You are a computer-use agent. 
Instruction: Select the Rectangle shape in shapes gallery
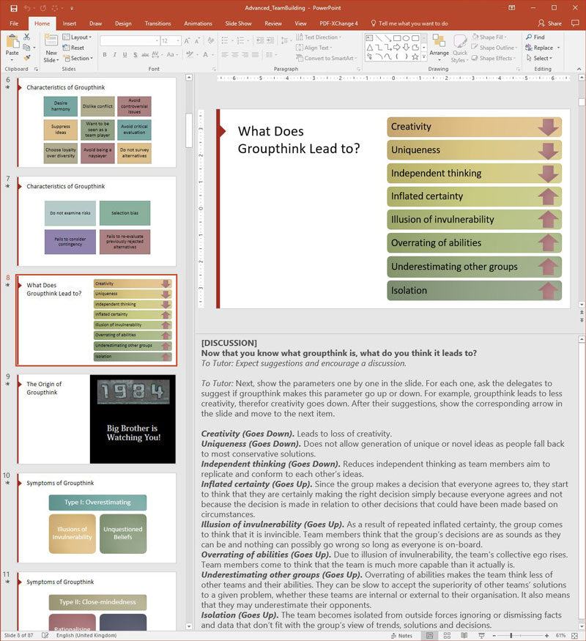pyautogui.click(x=396, y=38)
